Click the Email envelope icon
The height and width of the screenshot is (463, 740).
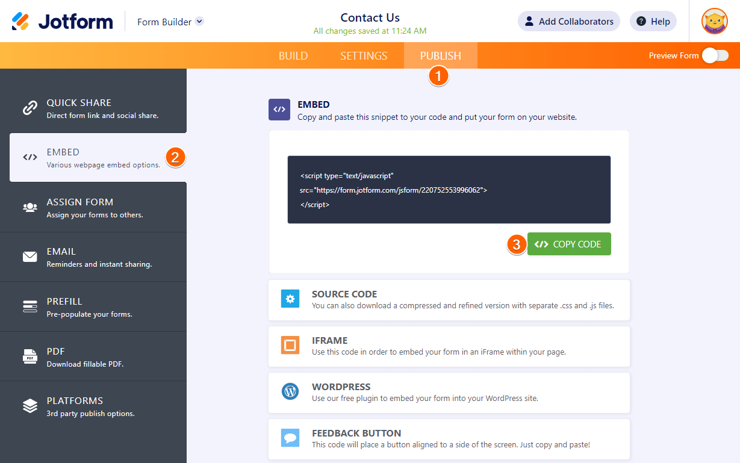pyautogui.click(x=30, y=257)
